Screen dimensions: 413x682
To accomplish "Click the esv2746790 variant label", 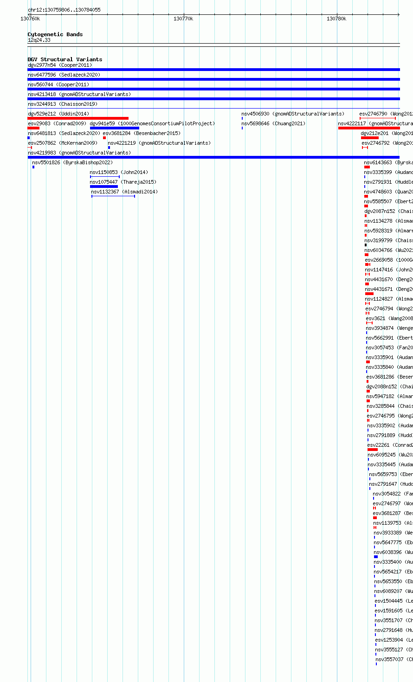I will click(x=386, y=114).
